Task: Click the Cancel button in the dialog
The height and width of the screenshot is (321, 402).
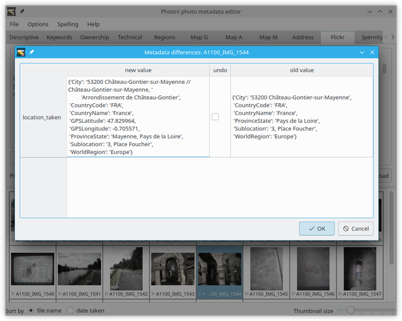Action: pos(356,229)
